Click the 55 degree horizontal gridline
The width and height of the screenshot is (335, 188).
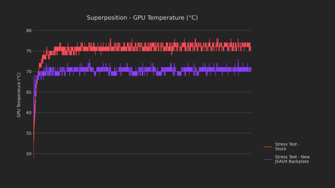coord(147,133)
